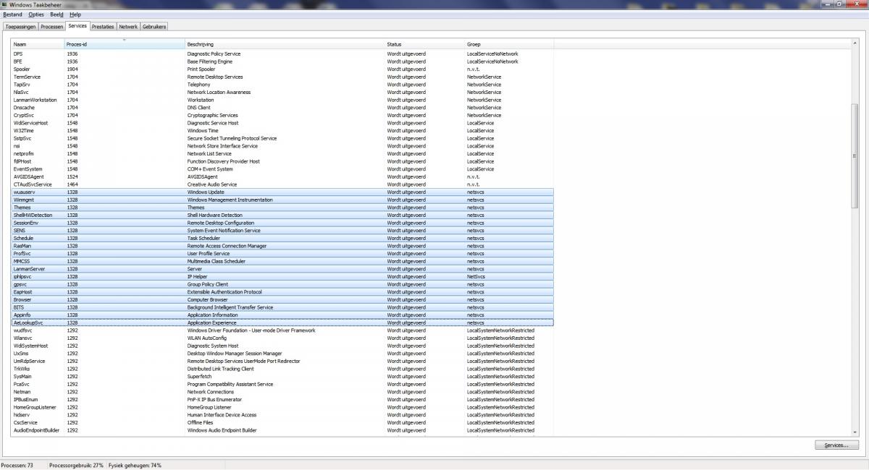869x470 pixels.
Task: Click the Windows Taakbeheer title bar icon
Action: [5, 4]
